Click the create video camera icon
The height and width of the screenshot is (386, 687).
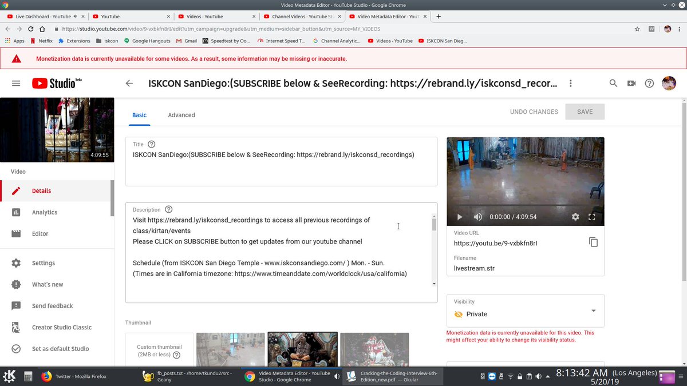click(x=631, y=83)
